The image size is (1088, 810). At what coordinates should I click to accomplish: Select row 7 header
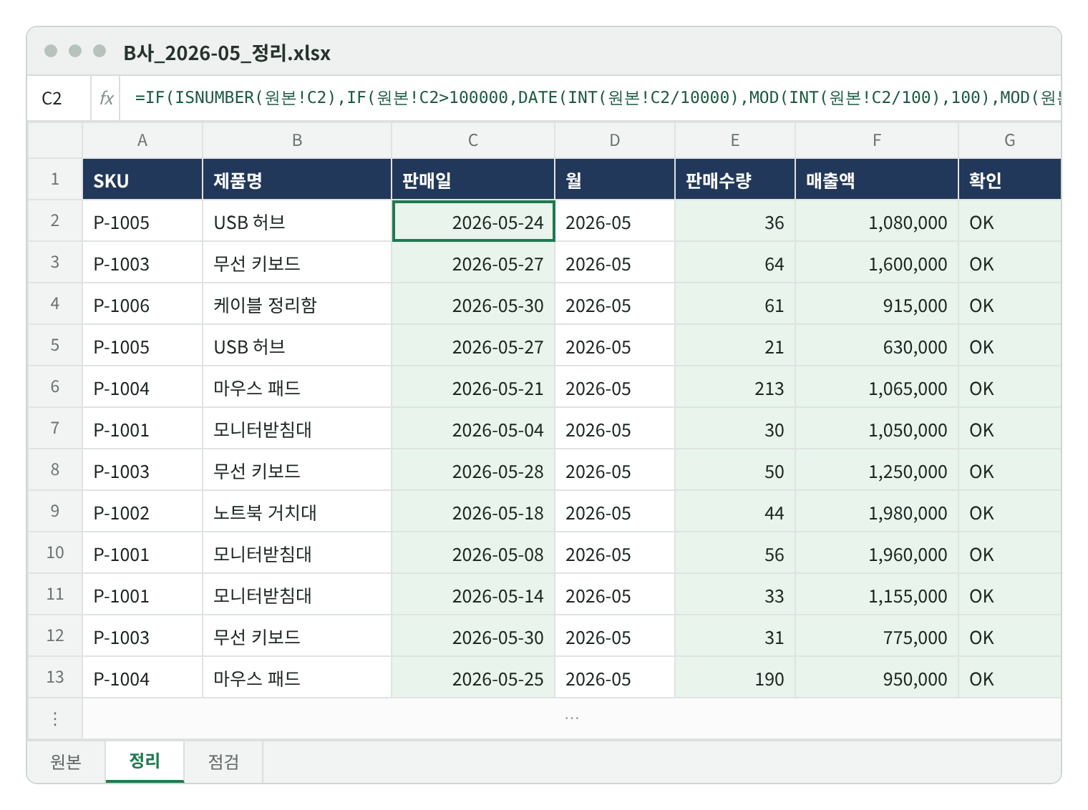tap(55, 428)
